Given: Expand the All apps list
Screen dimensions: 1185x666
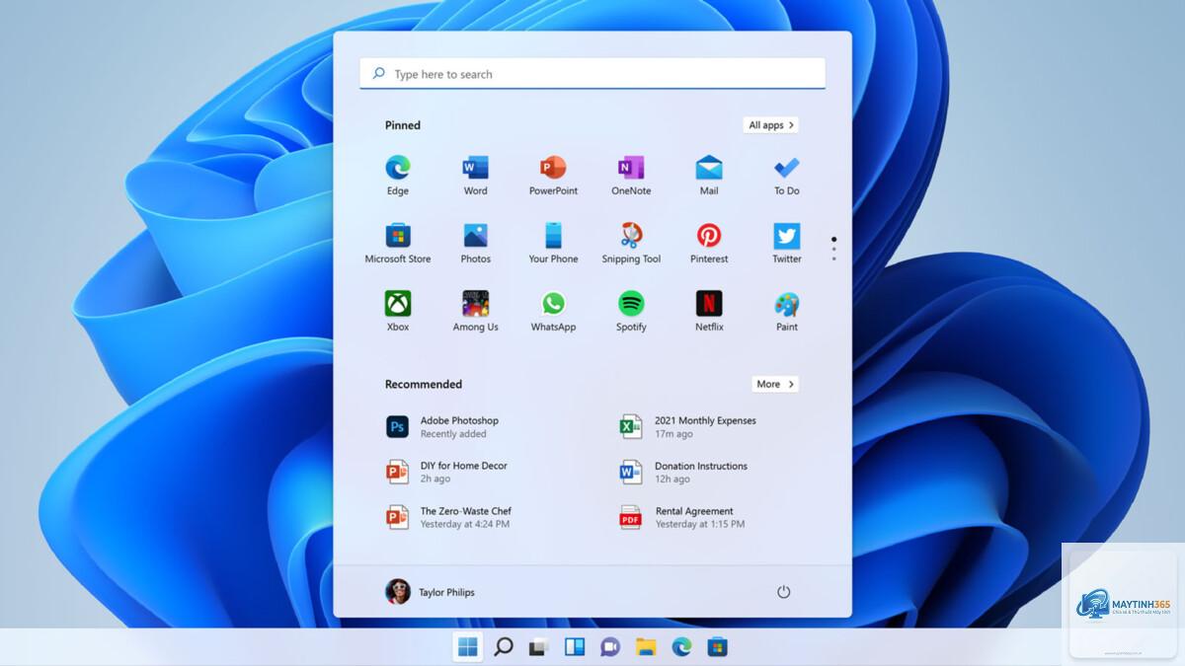Looking at the screenshot, I should (770, 125).
